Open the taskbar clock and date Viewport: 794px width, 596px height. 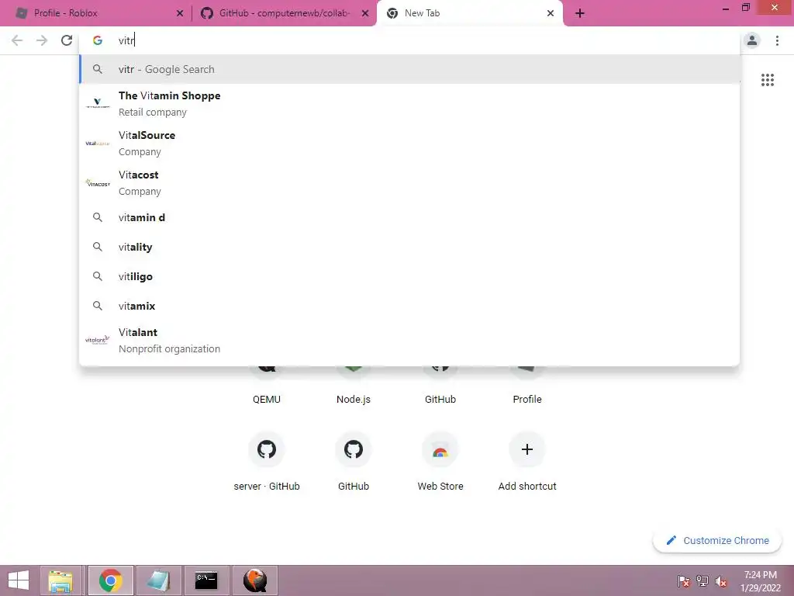(761, 581)
